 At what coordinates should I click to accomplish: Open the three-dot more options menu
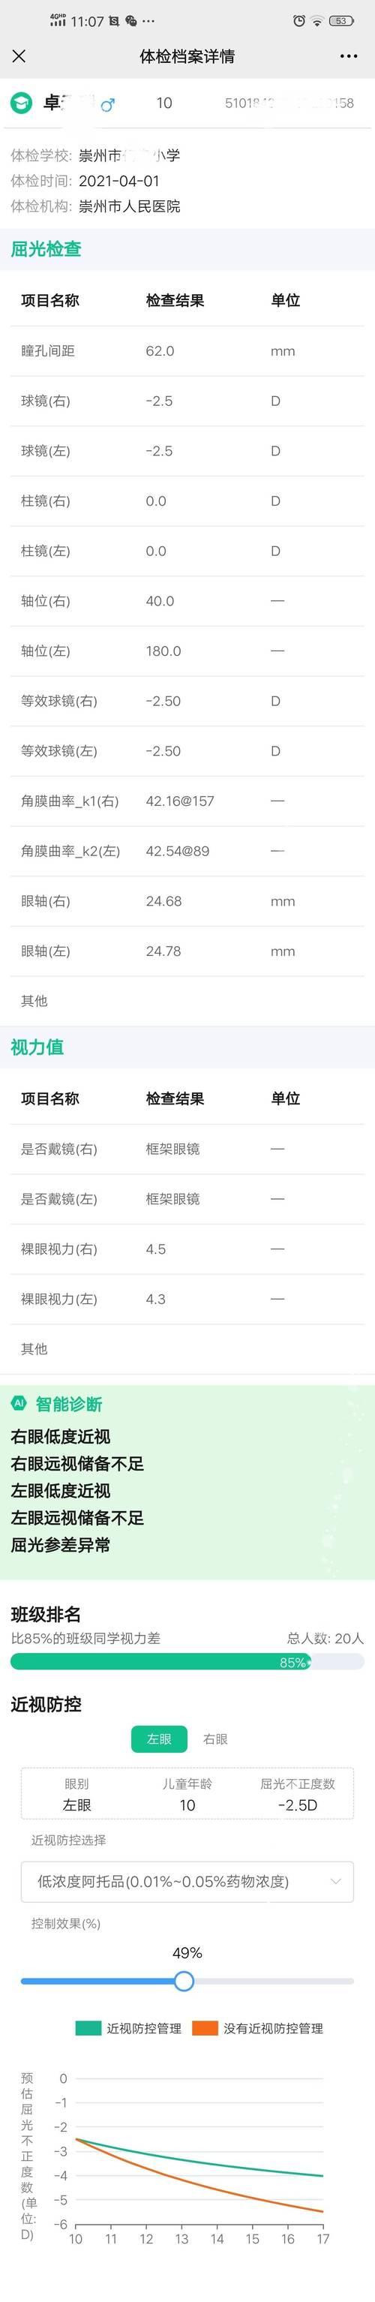coord(348,56)
